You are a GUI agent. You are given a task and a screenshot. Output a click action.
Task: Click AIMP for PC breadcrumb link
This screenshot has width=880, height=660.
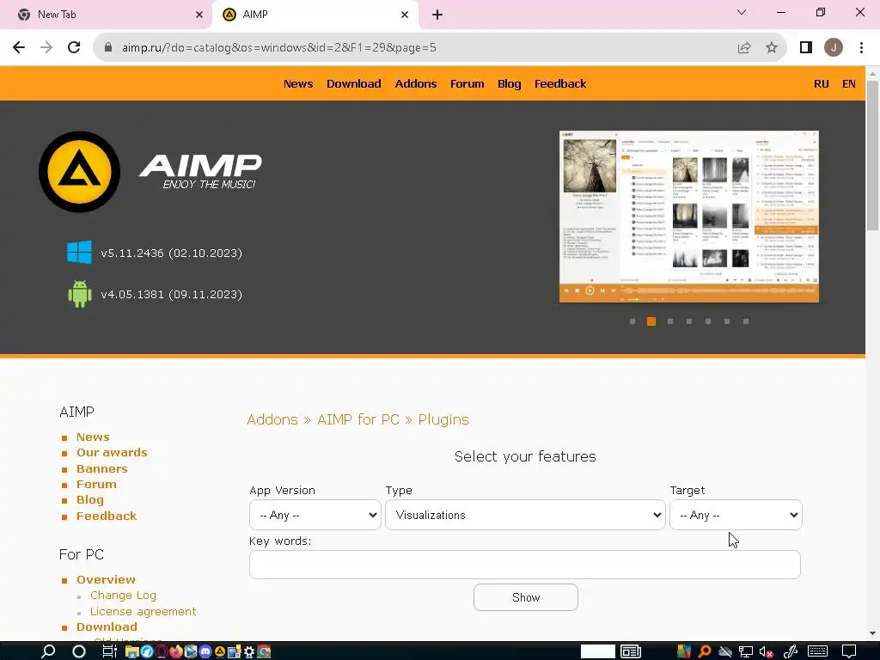358,419
